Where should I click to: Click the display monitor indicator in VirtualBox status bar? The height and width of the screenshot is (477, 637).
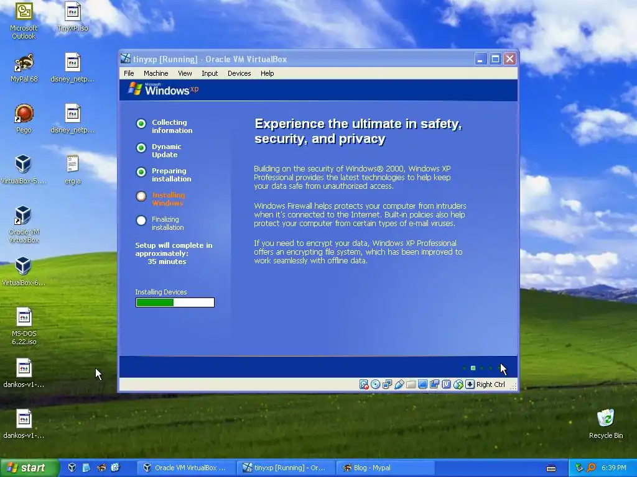click(423, 384)
